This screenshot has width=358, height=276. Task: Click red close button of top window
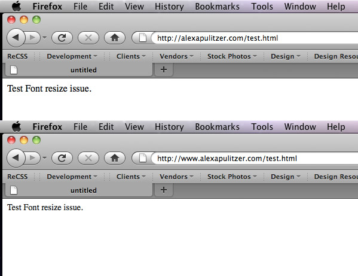11,20
